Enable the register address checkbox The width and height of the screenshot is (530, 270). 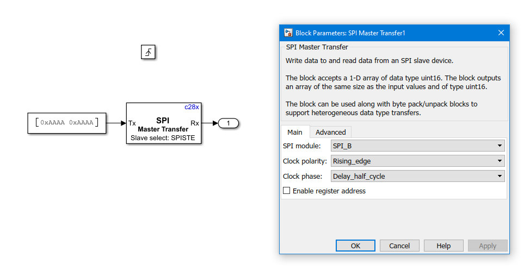287,191
